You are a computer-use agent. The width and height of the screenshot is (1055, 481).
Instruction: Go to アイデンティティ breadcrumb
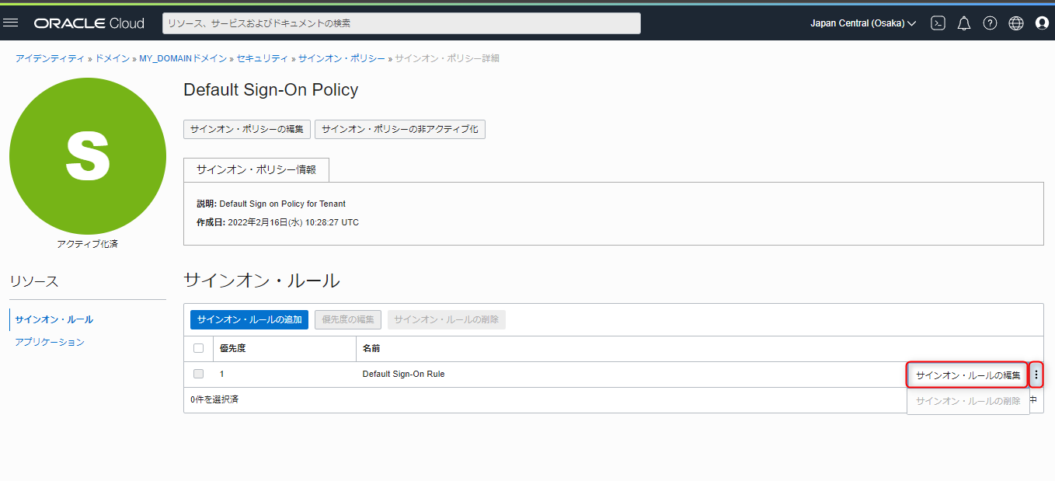(50, 58)
